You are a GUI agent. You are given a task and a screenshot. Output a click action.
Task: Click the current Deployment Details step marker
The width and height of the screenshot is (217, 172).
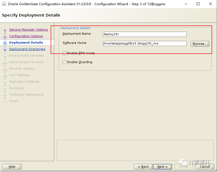(5, 43)
